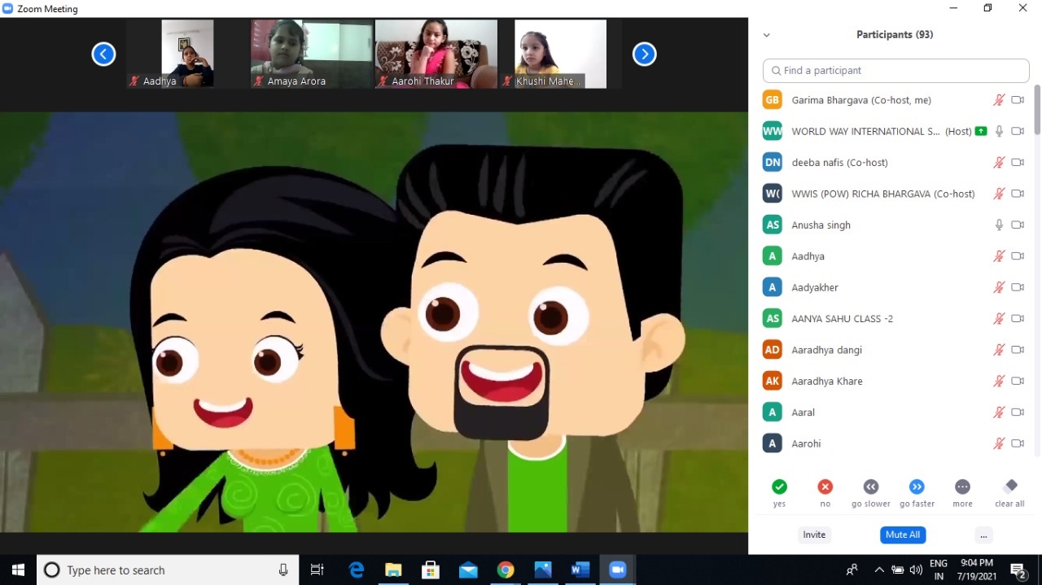Toggle Aadyakher's muted microphone icon
Image resolution: width=1042 pixels, height=585 pixels.
tap(999, 287)
